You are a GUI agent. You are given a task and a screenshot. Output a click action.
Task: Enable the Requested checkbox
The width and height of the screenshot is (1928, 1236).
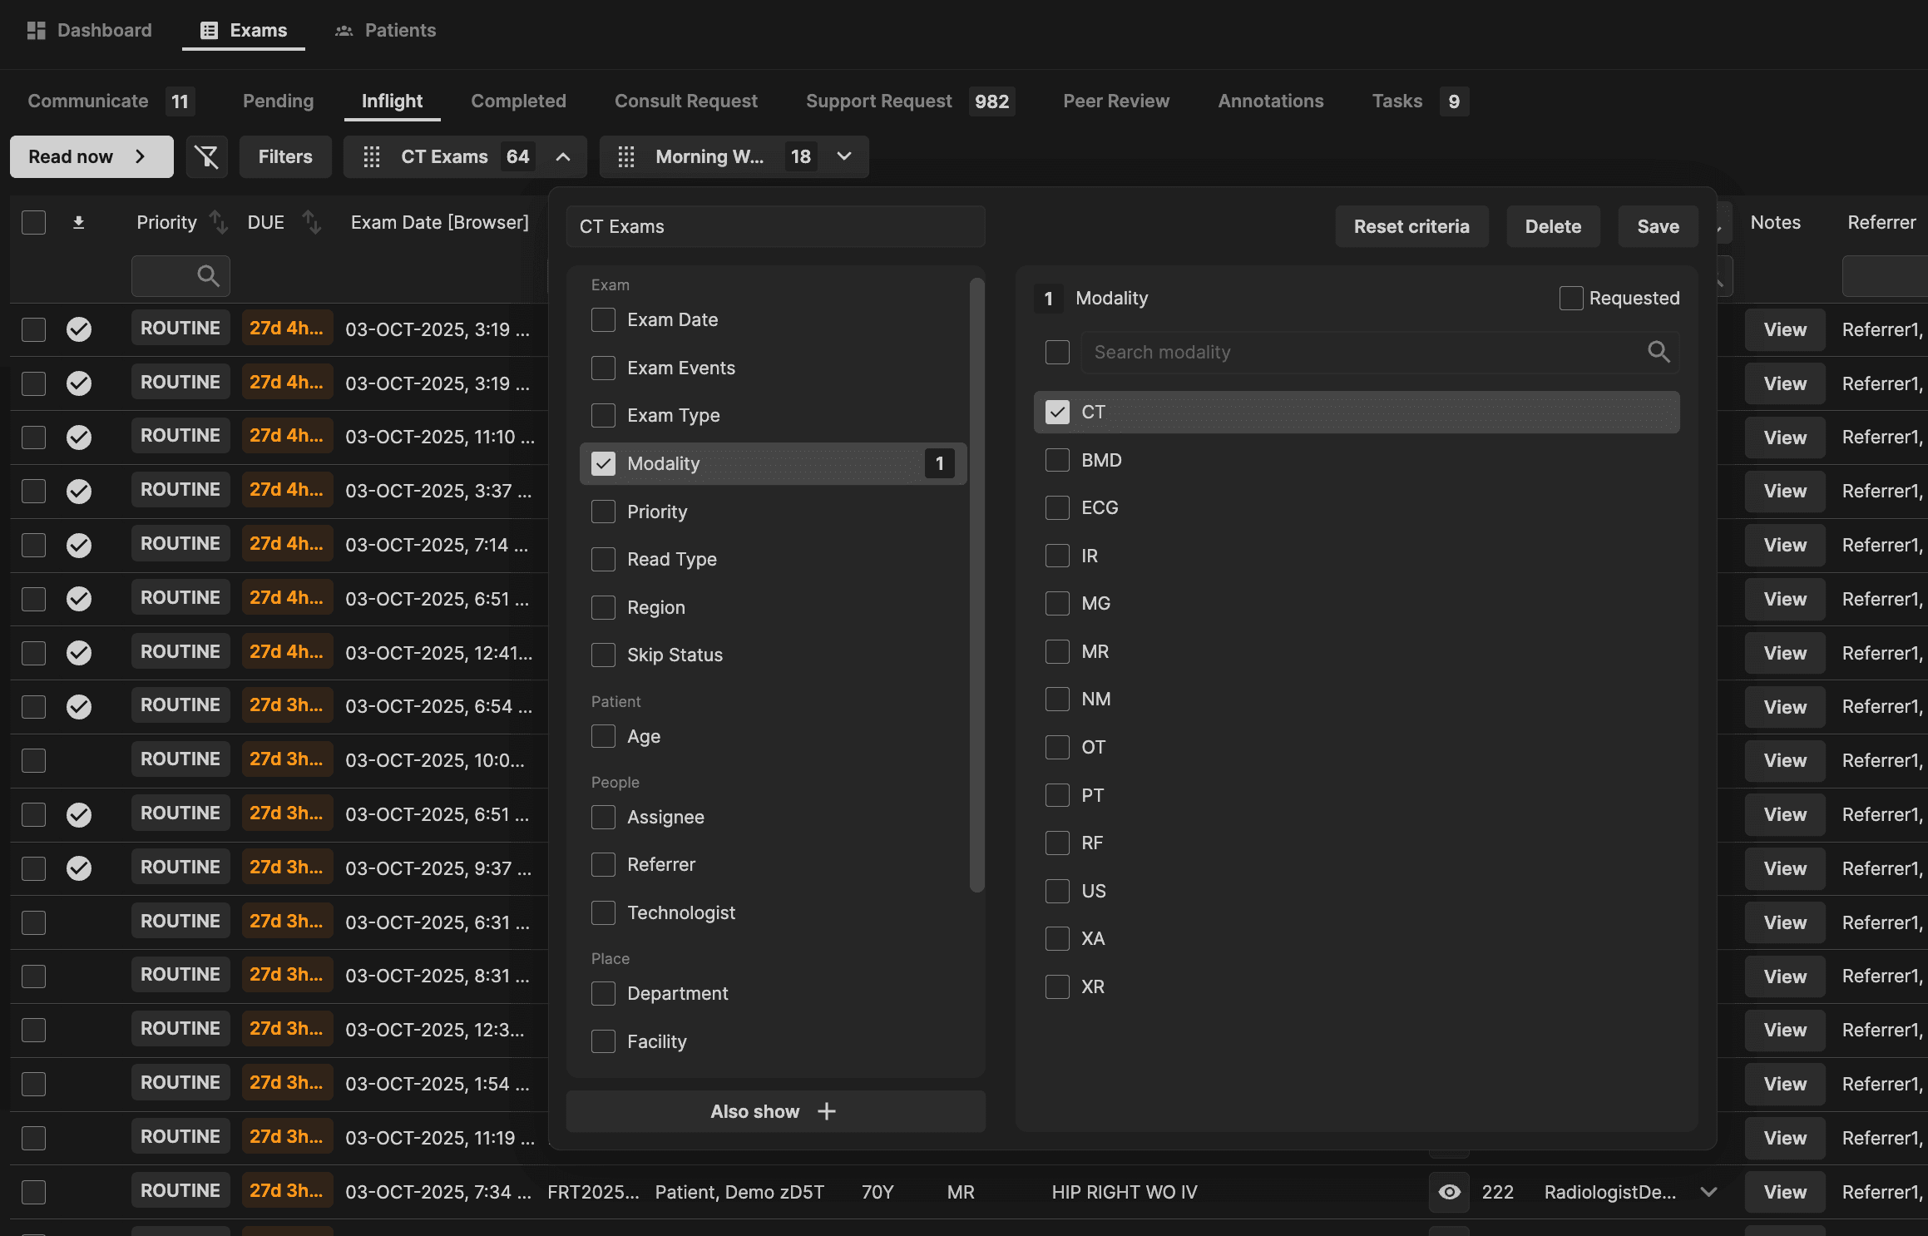(1570, 298)
